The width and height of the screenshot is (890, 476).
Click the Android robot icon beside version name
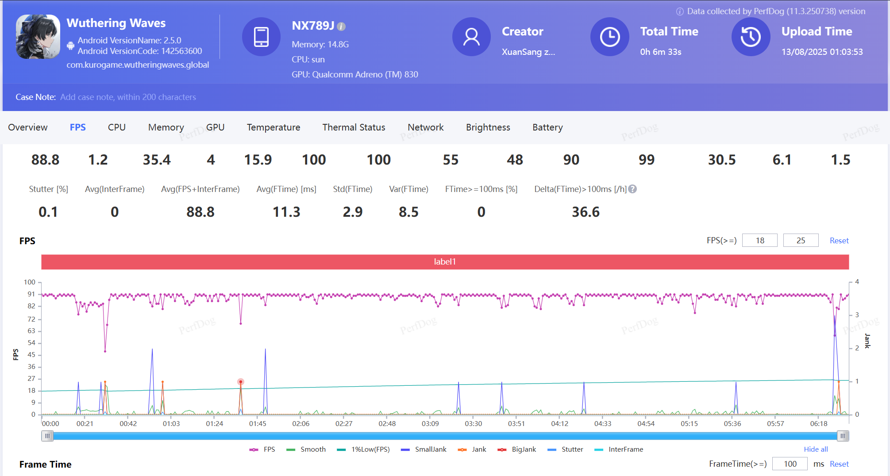coord(70,46)
